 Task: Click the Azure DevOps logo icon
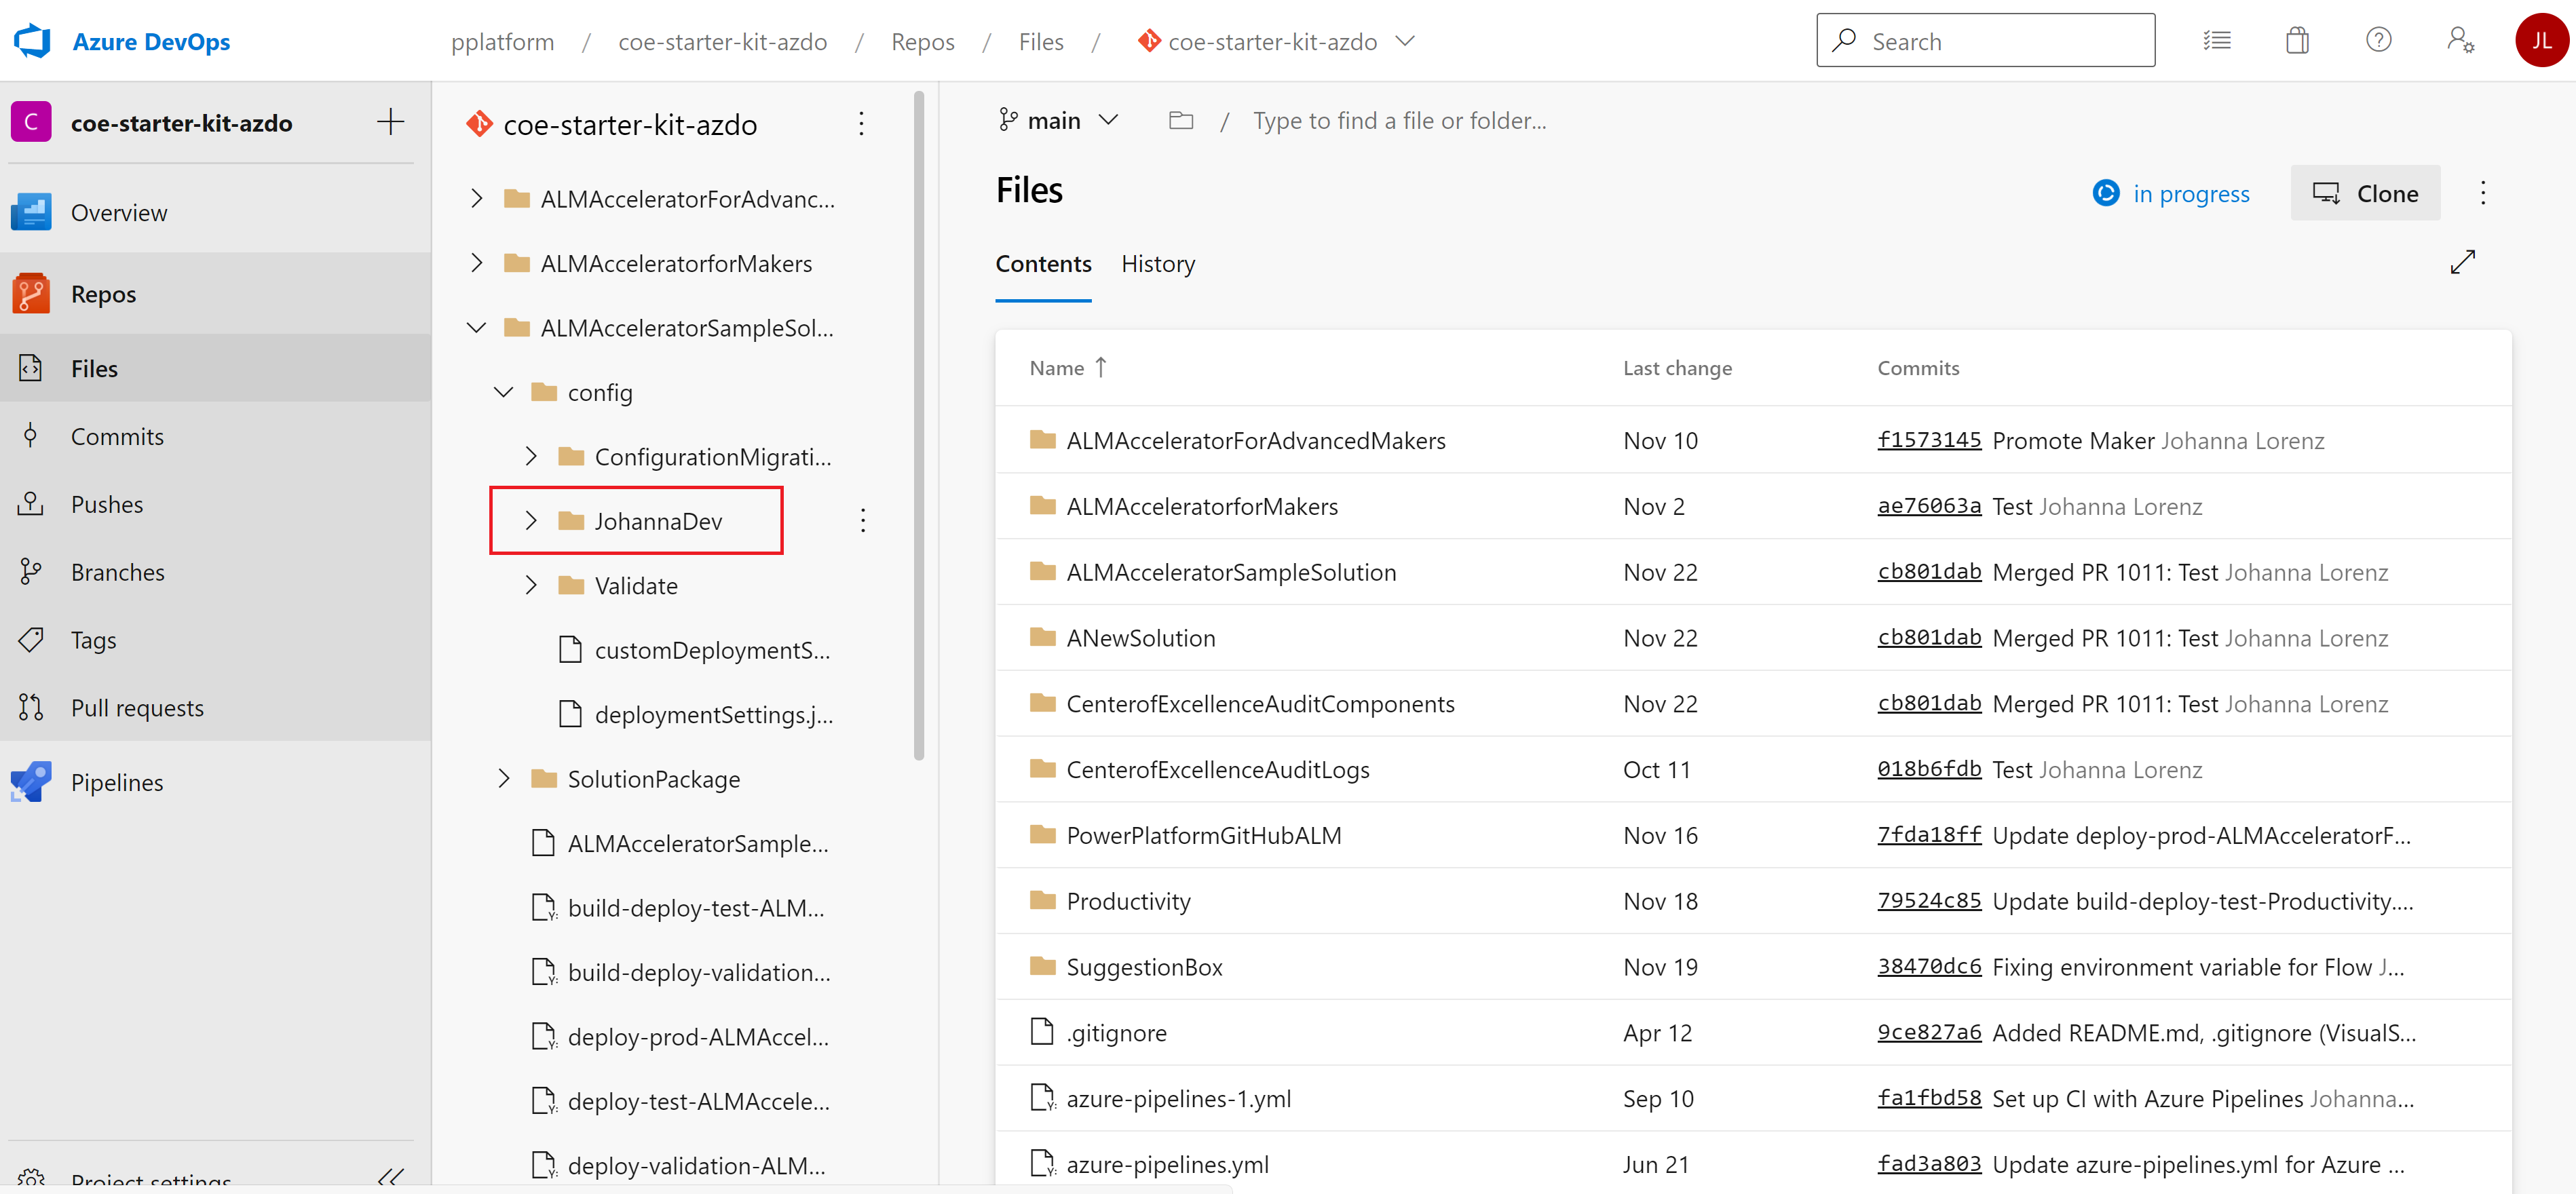point(35,43)
